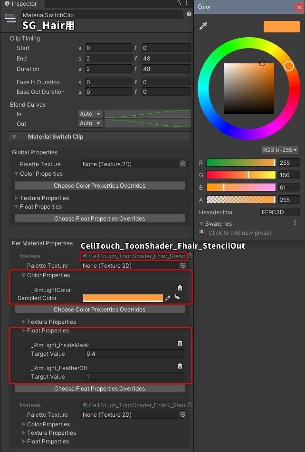Open the Global Palette Texture object picker

(x=183, y=164)
